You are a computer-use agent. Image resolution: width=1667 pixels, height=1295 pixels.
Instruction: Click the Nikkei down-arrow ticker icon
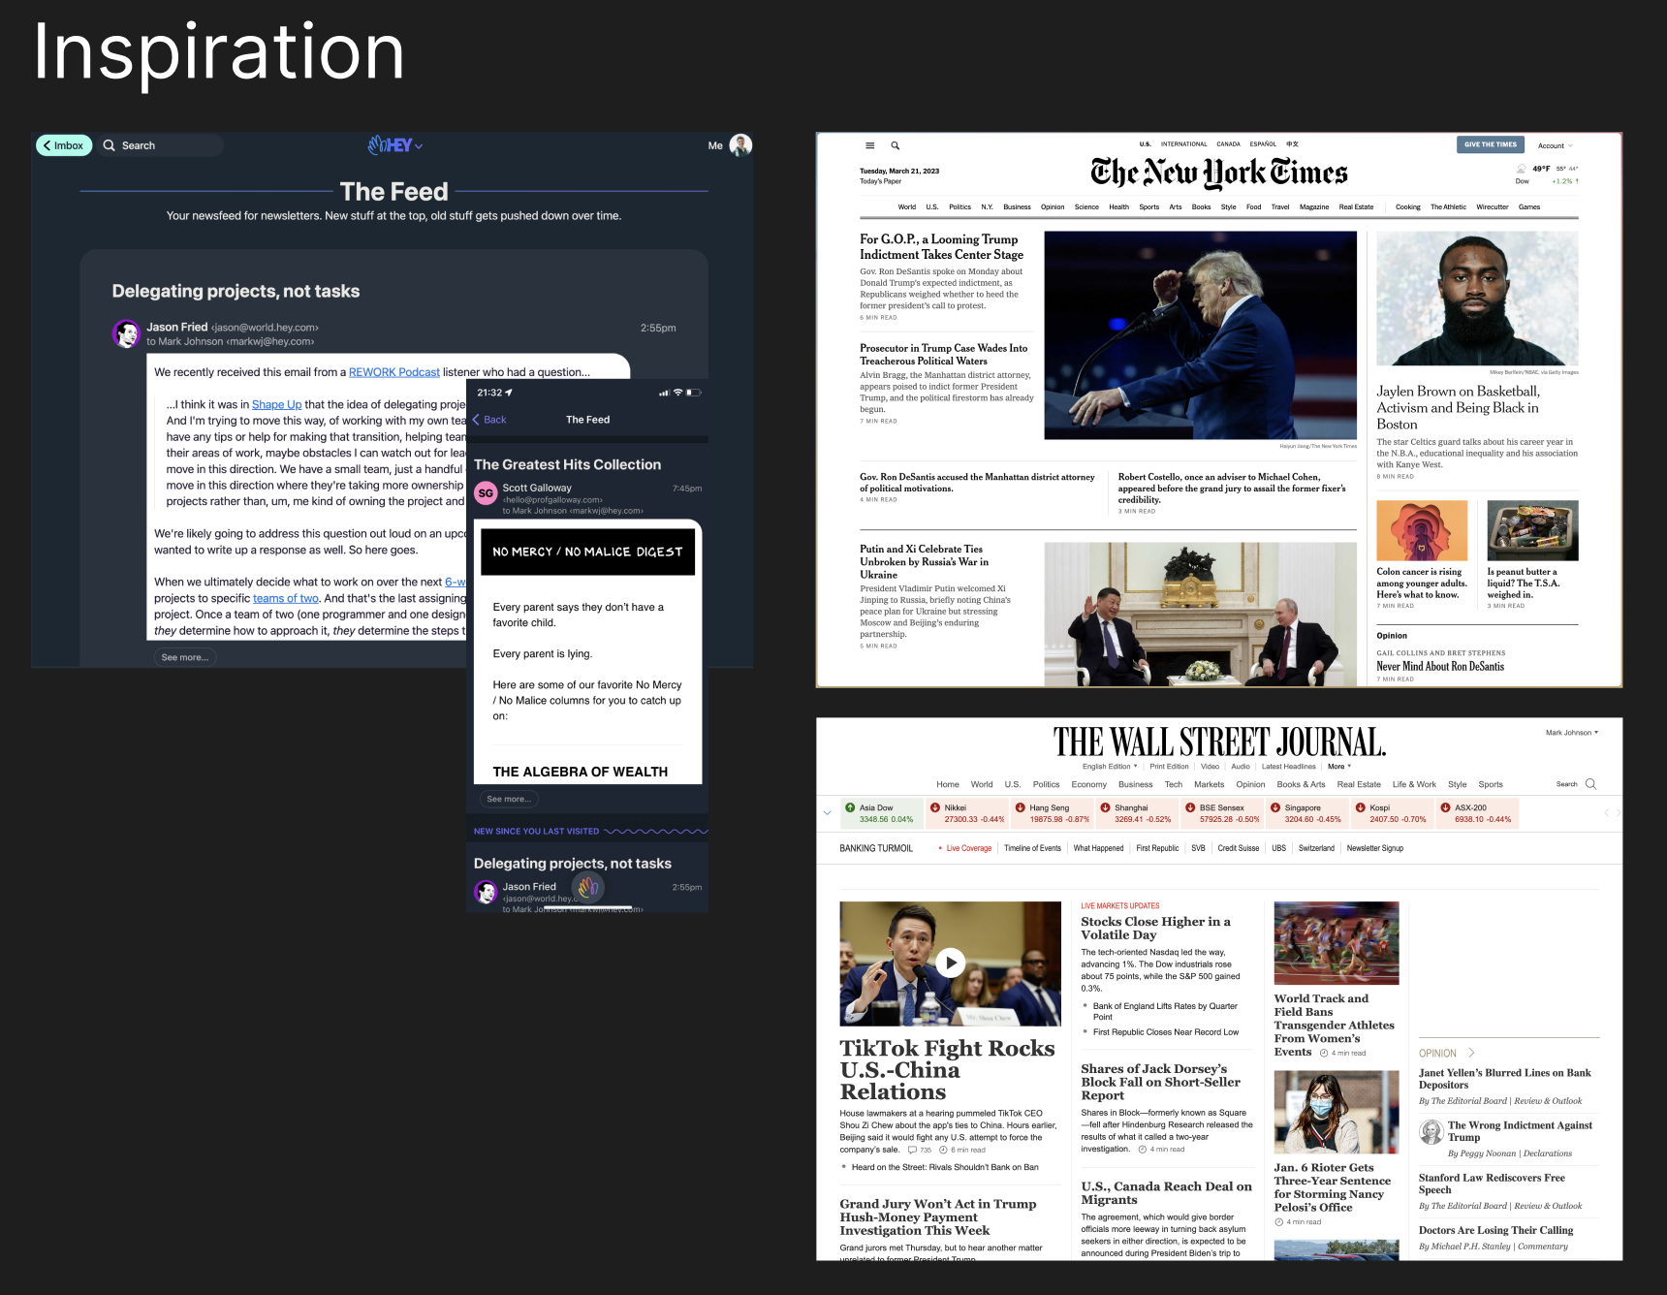pos(935,807)
